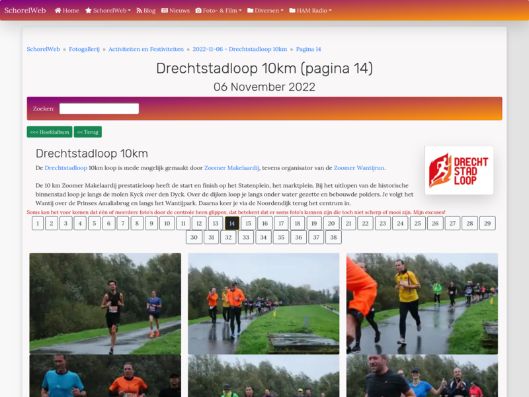This screenshot has height=397, width=529.
Task: Go to gallery page 22
Action: (366, 223)
